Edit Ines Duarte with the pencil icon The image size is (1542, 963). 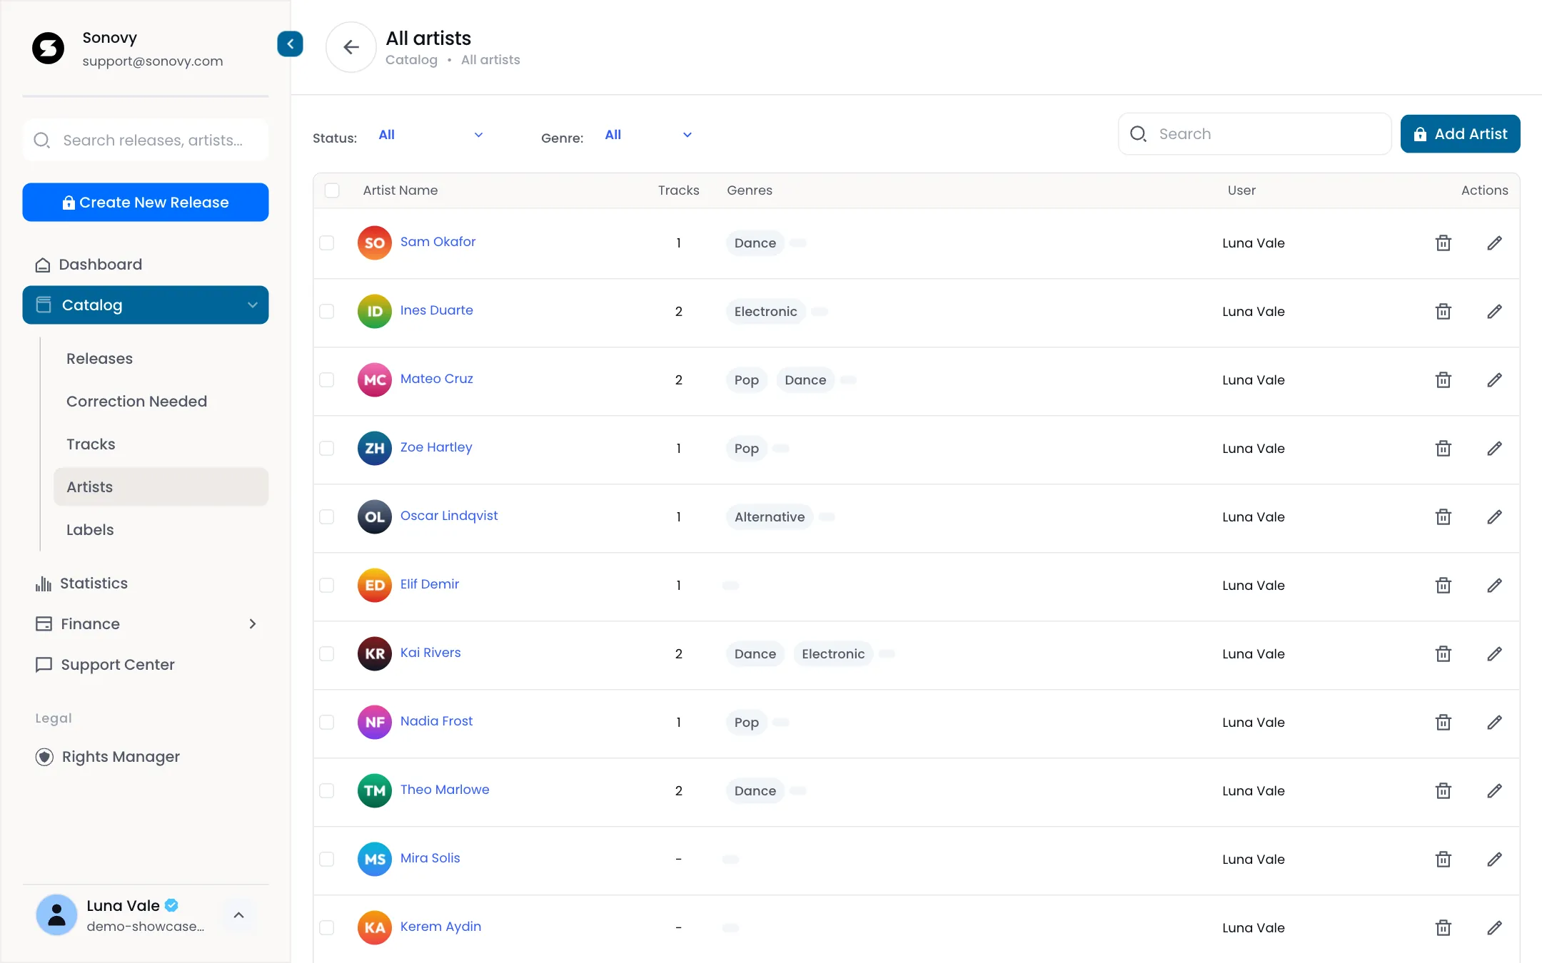tap(1494, 311)
